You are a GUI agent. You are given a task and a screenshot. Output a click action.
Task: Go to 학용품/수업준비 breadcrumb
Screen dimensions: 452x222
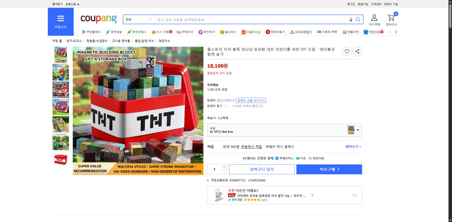coord(97,41)
